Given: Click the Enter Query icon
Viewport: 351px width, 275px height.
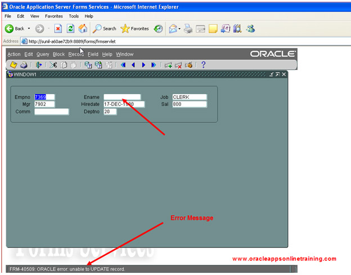Looking at the screenshot, I should (88, 65).
